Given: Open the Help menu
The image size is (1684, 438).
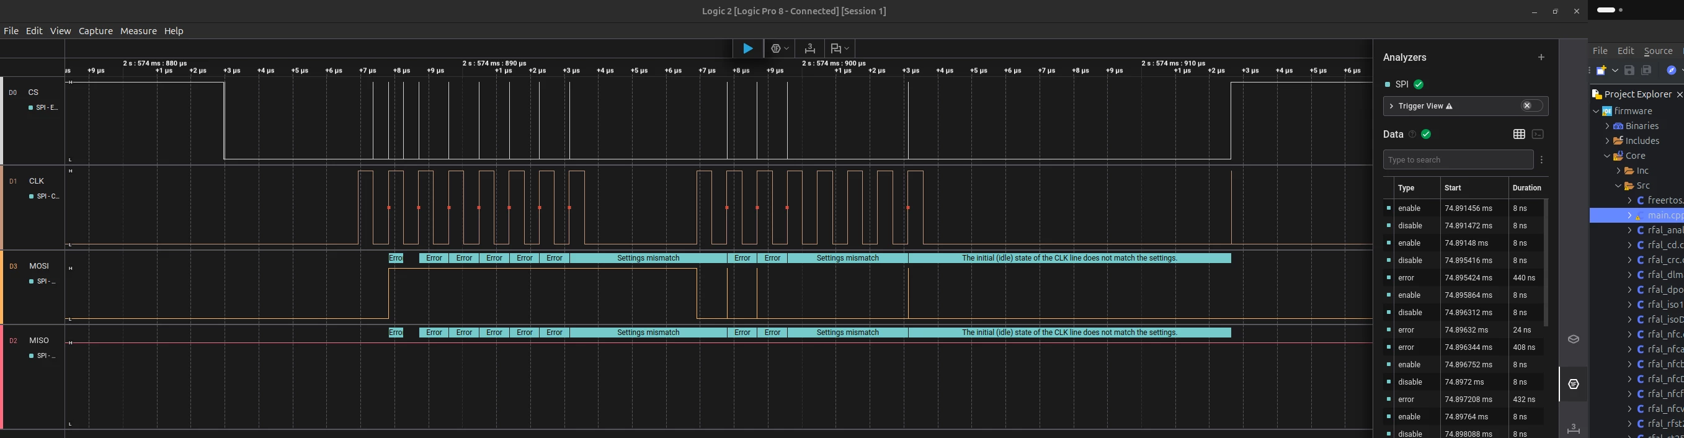Looking at the screenshot, I should click(x=173, y=31).
